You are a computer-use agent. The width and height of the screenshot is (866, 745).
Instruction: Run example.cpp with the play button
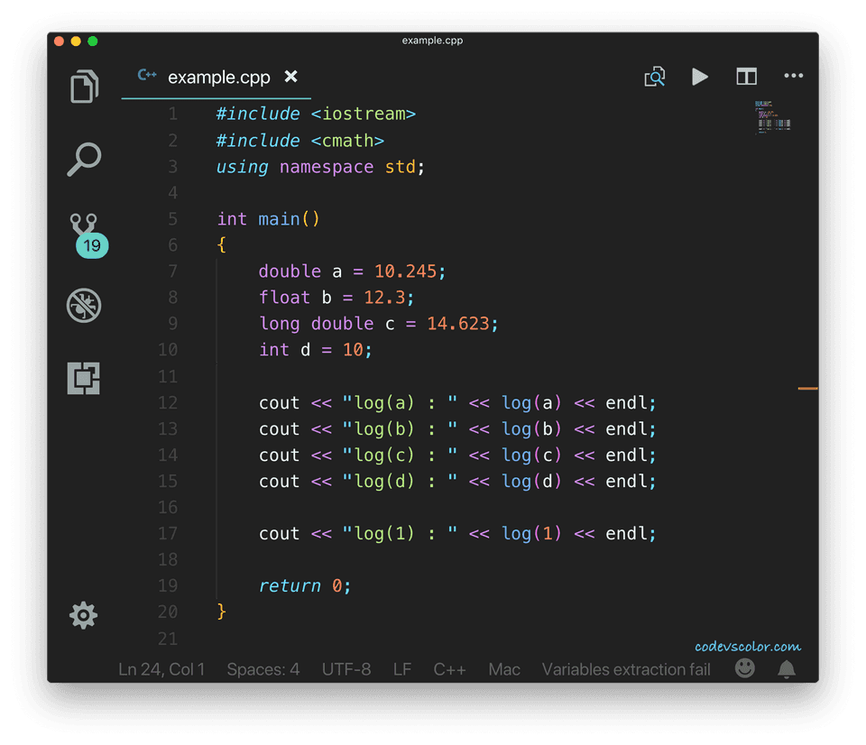(x=700, y=77)
